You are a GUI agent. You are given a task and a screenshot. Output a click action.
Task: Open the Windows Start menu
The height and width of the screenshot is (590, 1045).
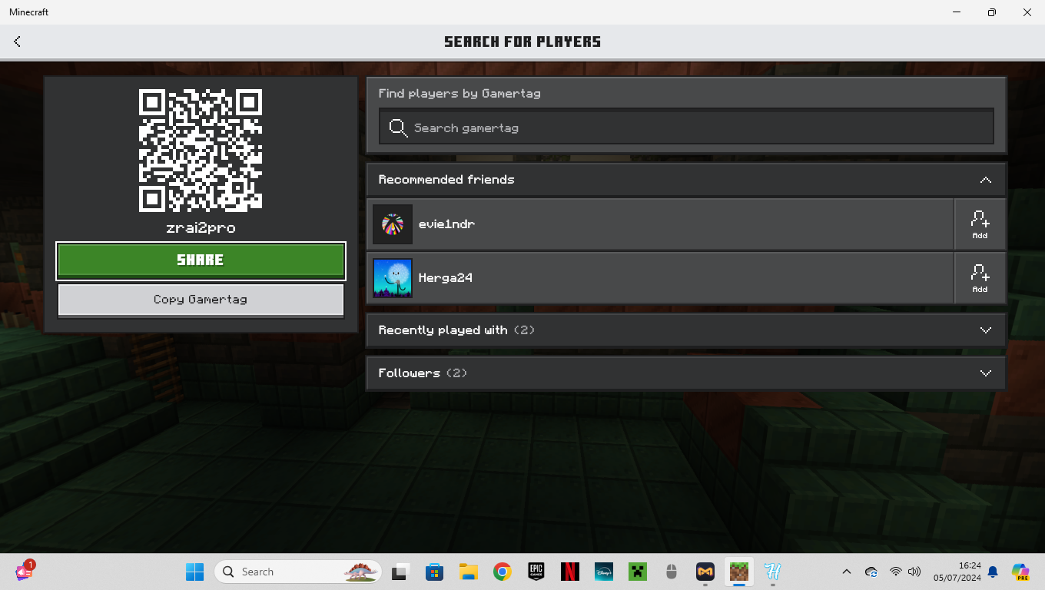coord(195,572)
